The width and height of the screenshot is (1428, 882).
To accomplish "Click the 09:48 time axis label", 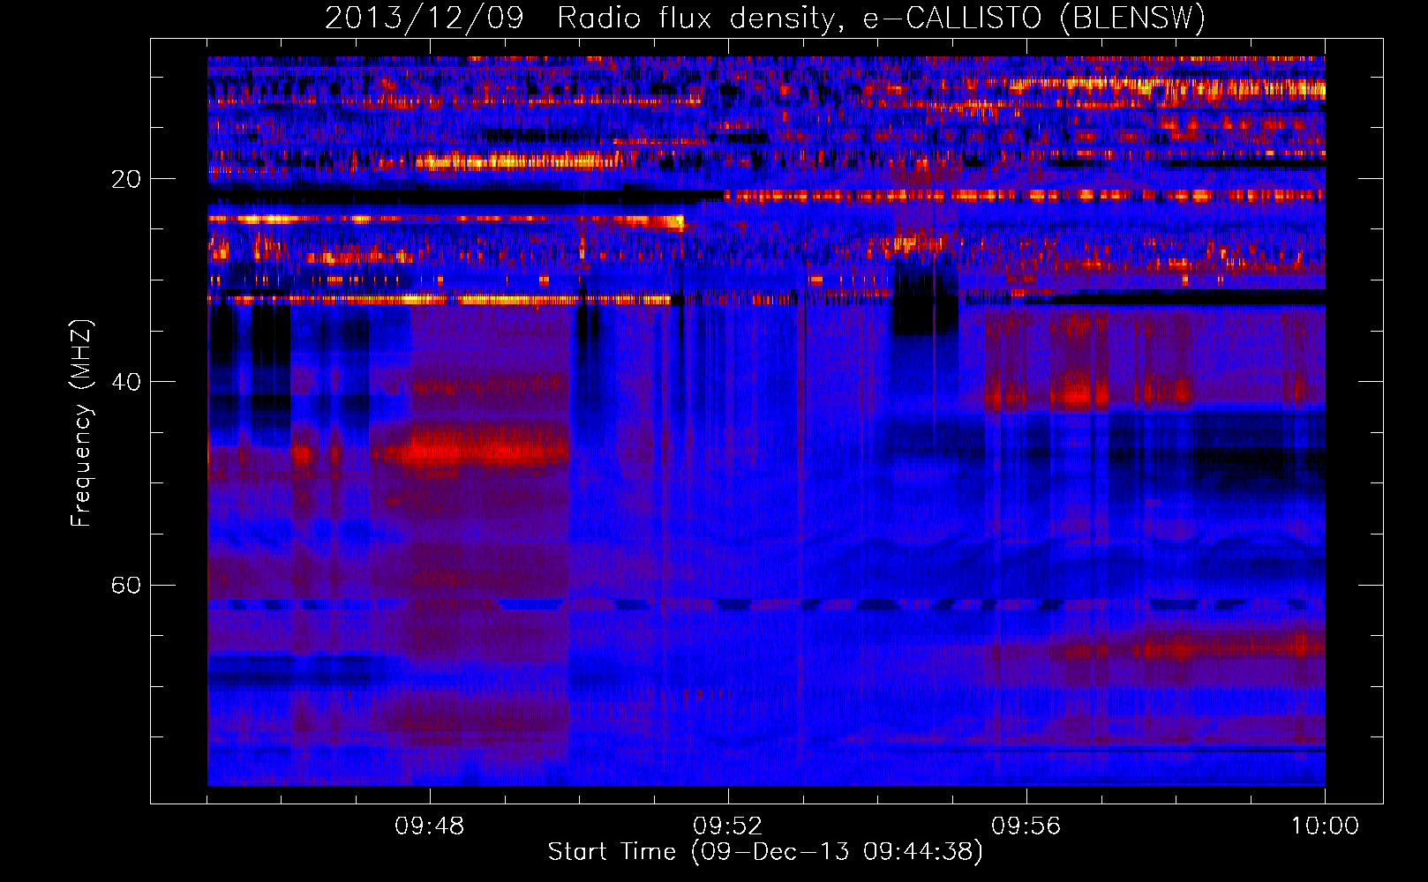I will tap(430, 826).
